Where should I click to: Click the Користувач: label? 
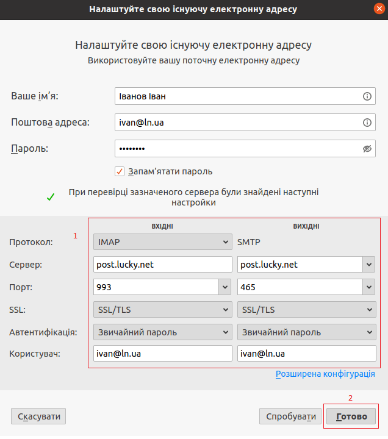coord(35,354)
